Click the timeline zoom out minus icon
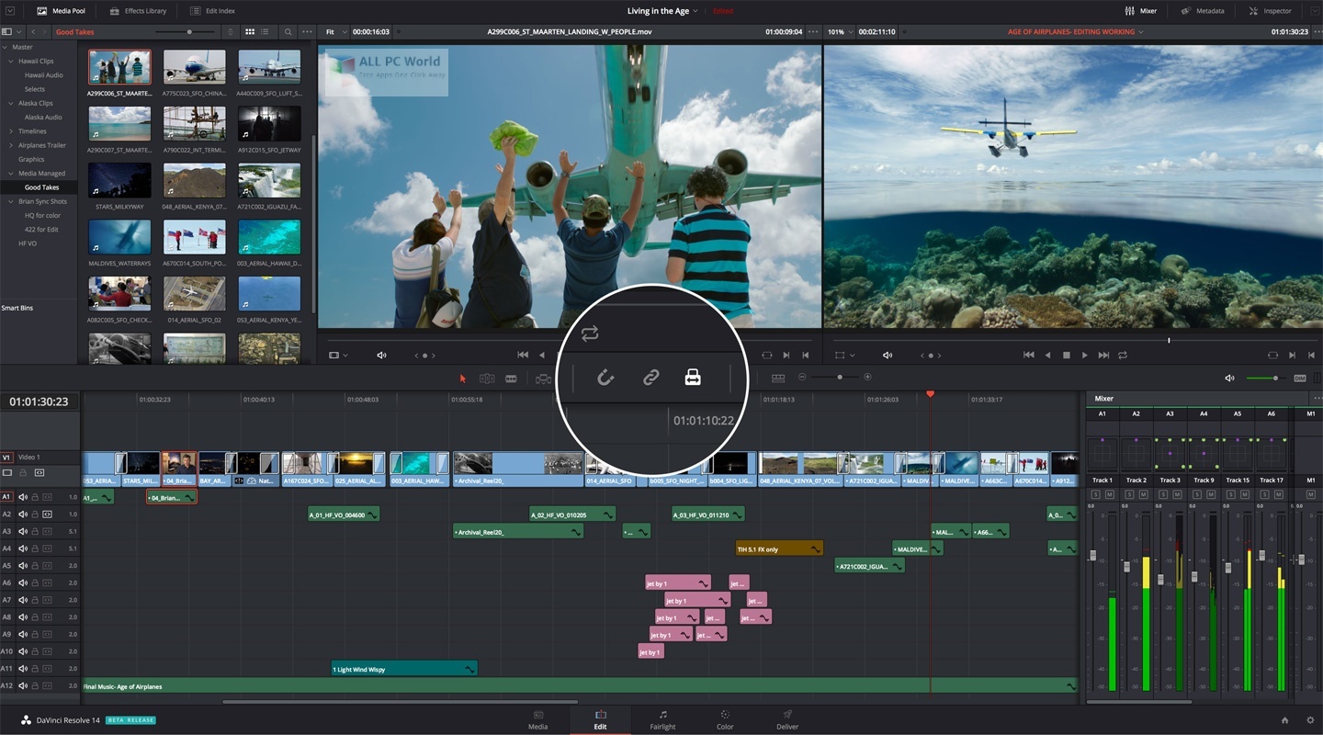This screenshot has height=735, width=1323. coord(802,378)
